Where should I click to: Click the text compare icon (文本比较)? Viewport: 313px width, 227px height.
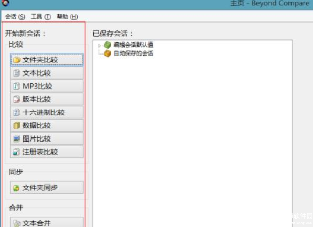tap(17, 73)
